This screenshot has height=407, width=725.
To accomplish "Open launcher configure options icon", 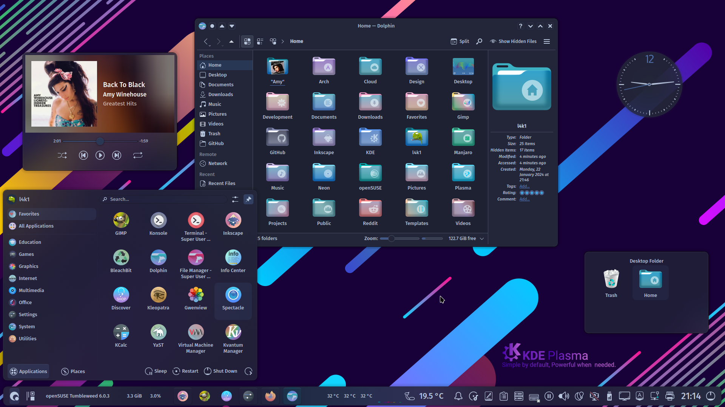I will 235,199.
